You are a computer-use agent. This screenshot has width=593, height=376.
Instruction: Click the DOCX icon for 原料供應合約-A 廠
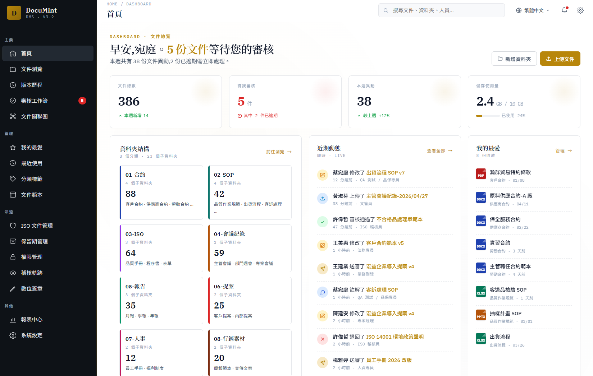click(x=481, y=198)
